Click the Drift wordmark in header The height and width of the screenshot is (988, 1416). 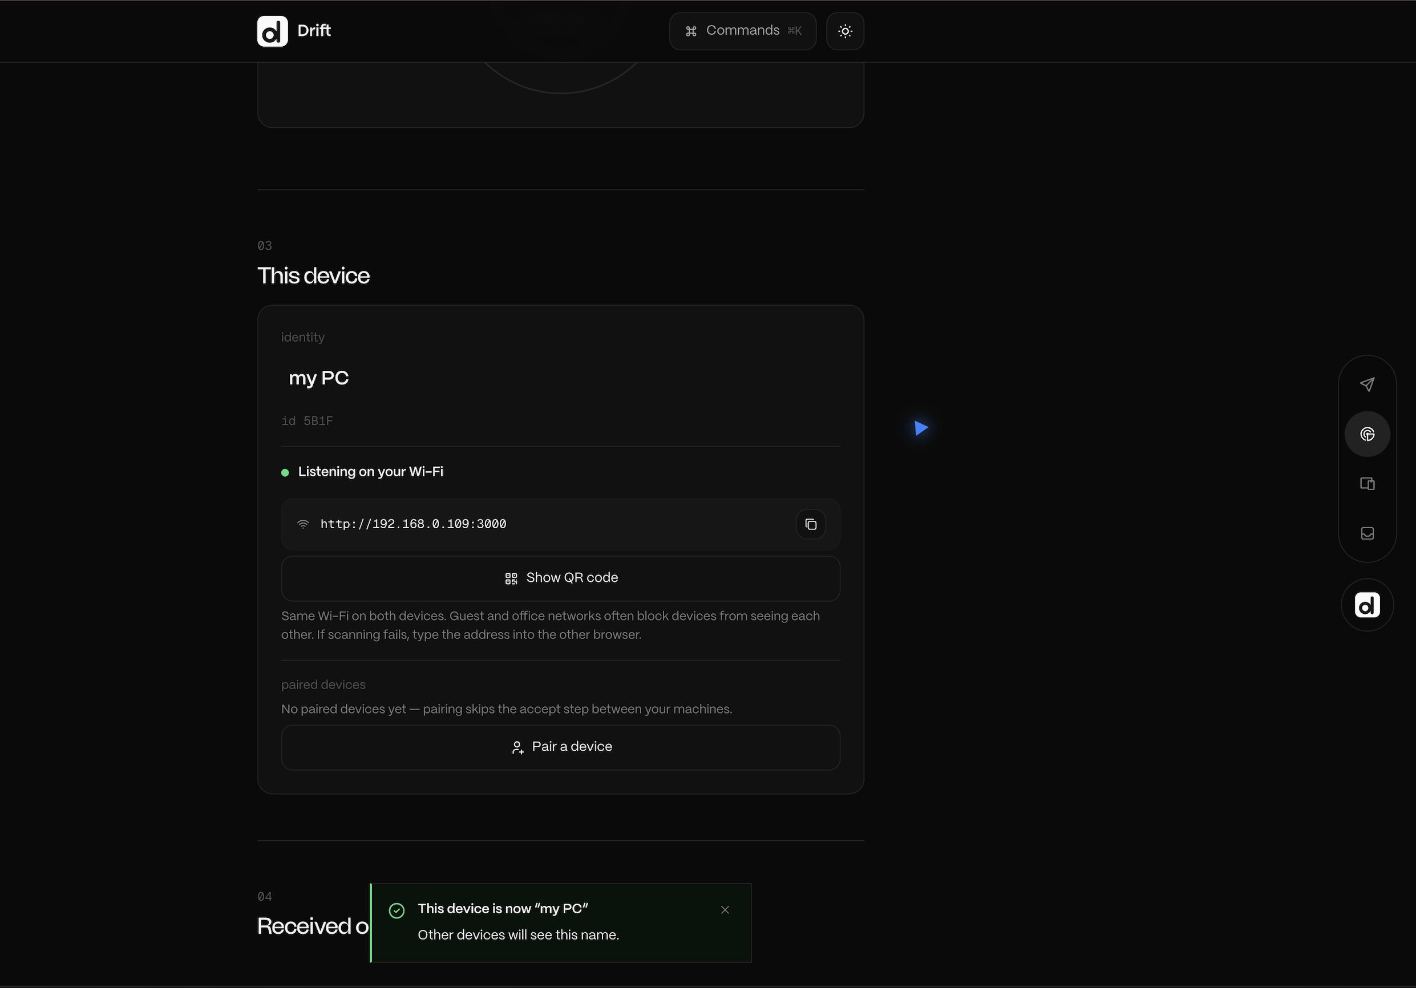point(314,31)
